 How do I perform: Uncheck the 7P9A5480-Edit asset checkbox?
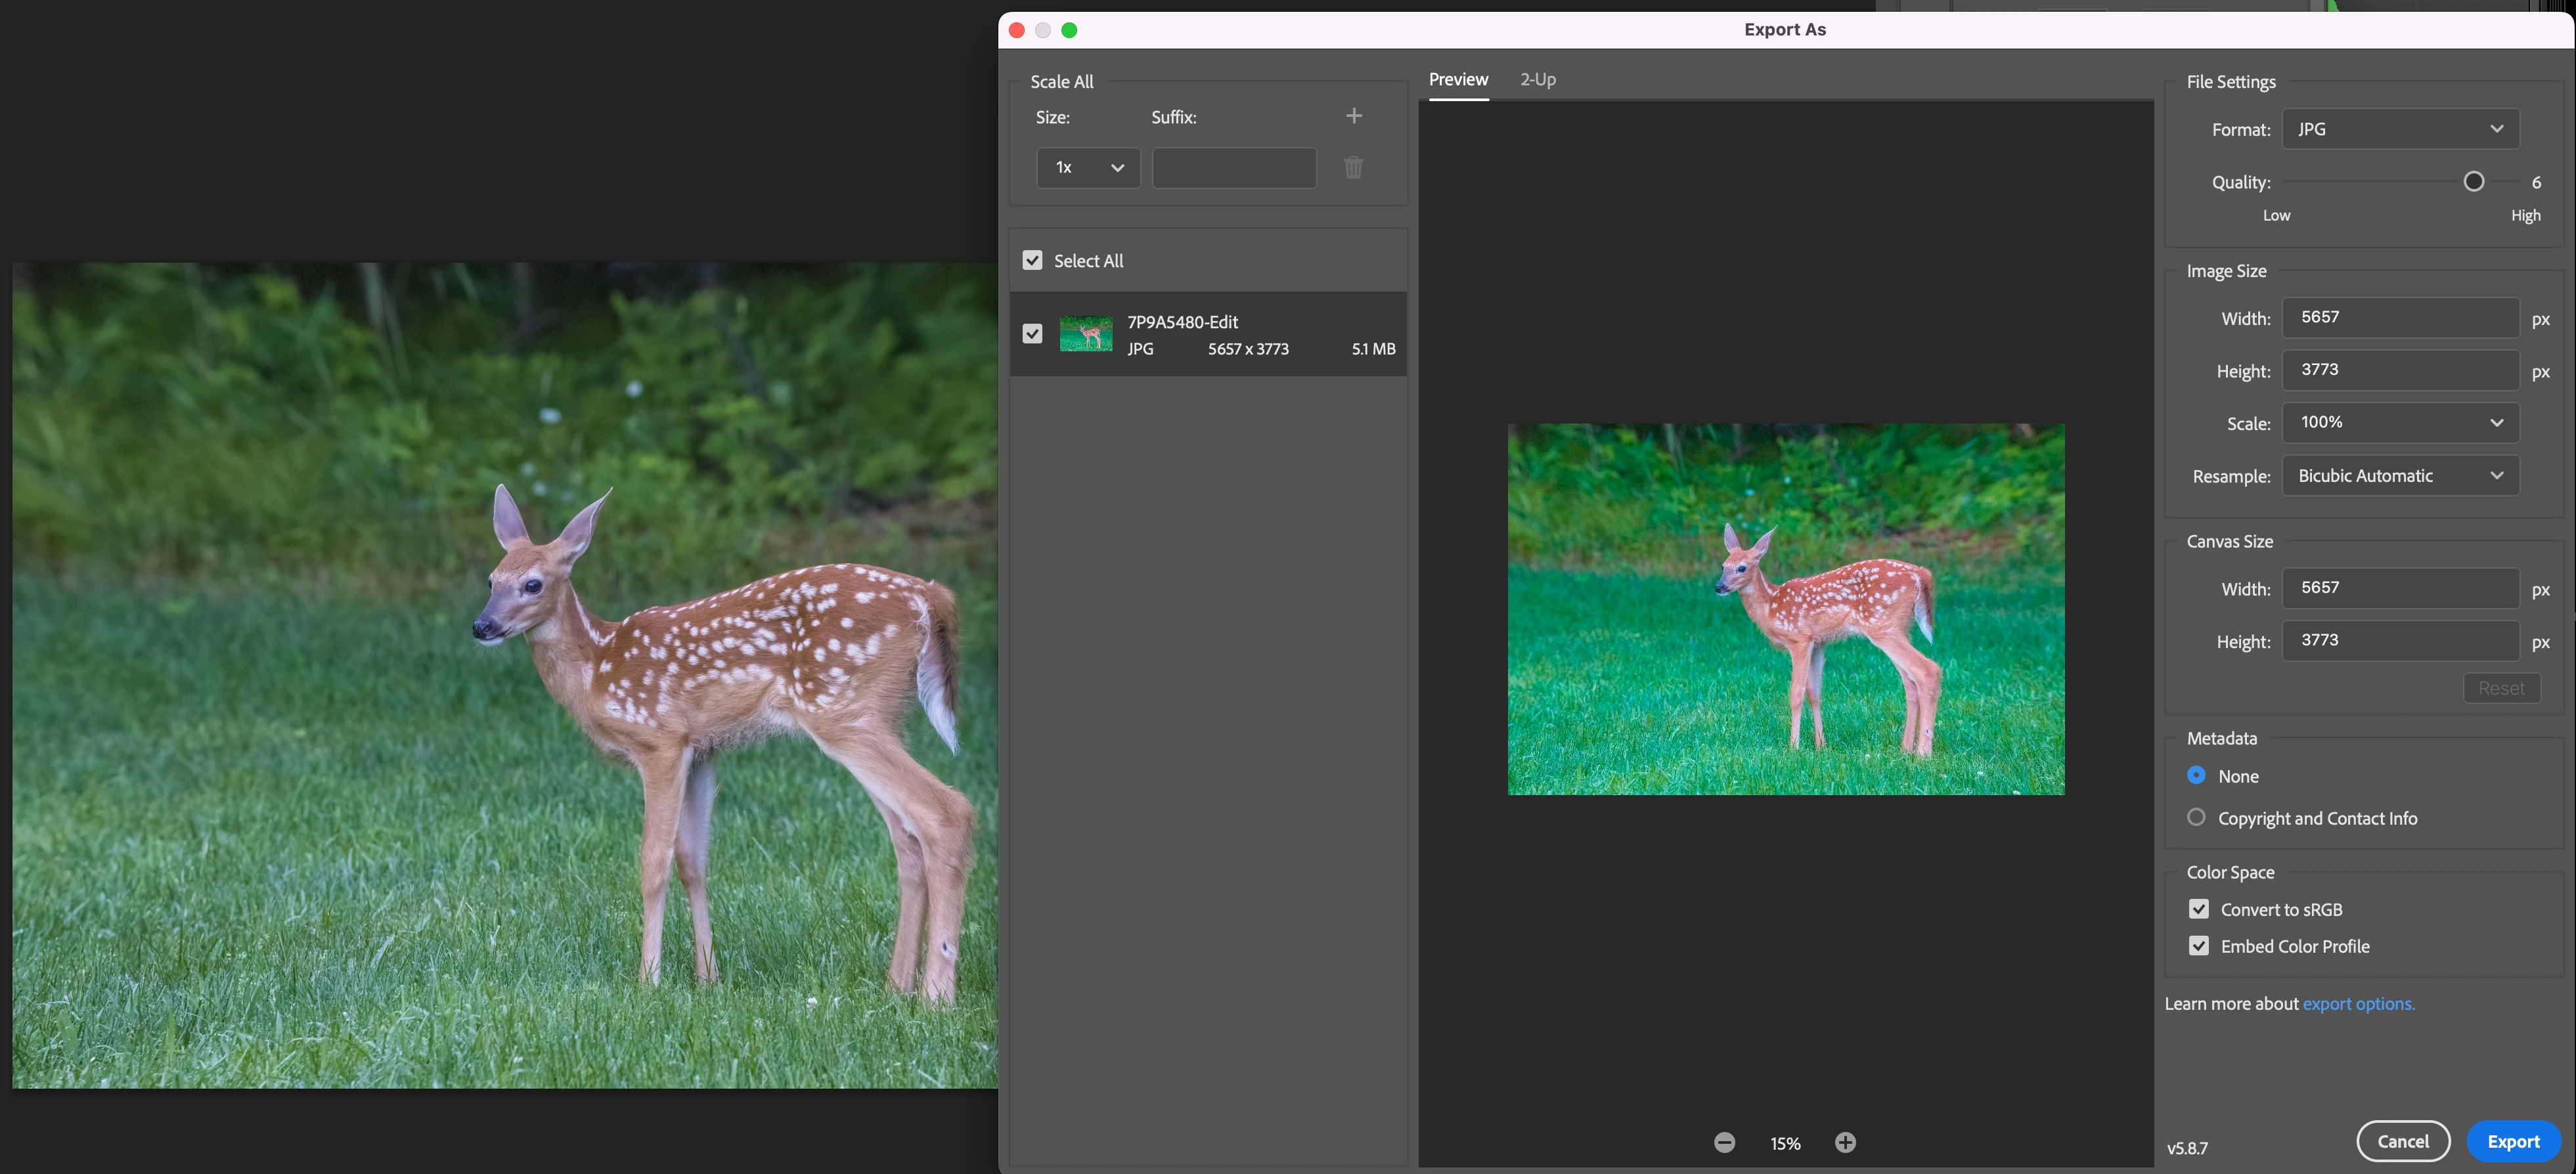point(1032,334)
